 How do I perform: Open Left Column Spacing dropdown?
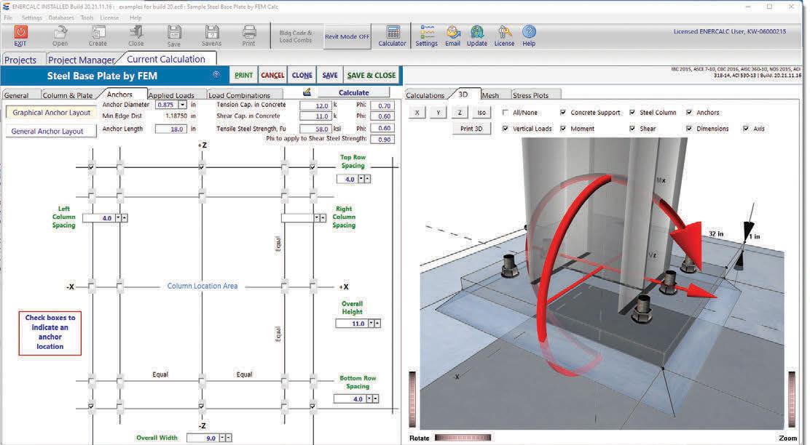pyautogui.click(x=118, y=218)
